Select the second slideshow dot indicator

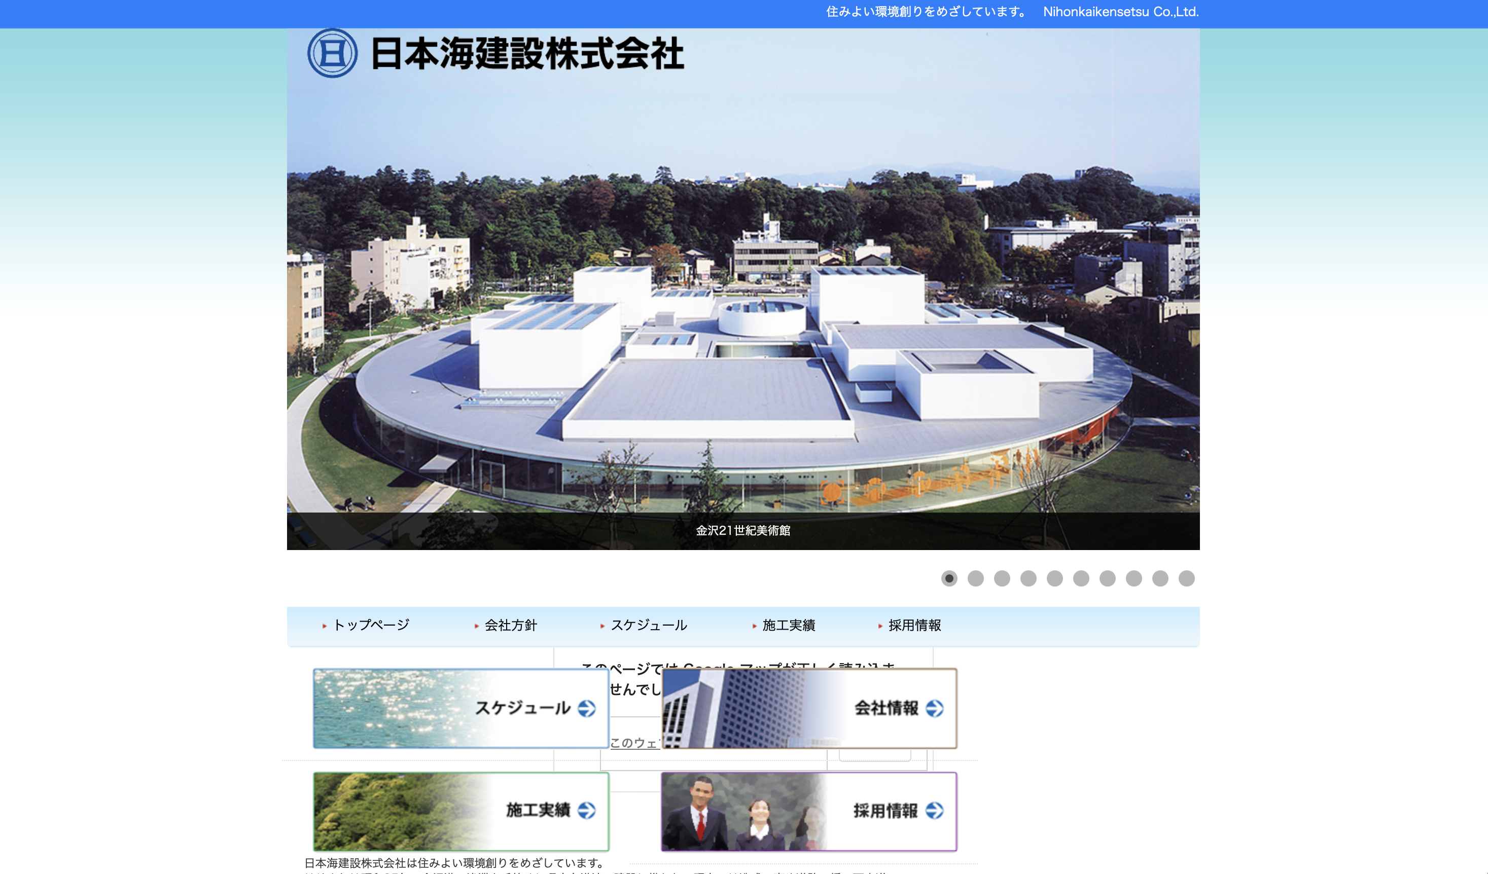975,578
